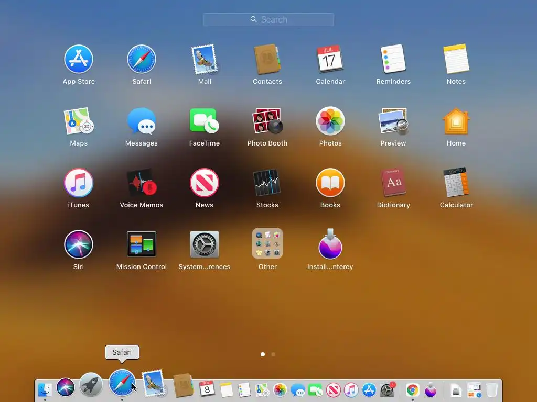Click App Store icon in Dock
Screen dimensions: 537x402
pos(369,389)
